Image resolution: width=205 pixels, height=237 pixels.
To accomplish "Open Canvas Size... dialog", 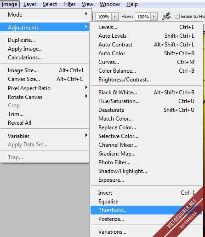I will tap(45, 79).
